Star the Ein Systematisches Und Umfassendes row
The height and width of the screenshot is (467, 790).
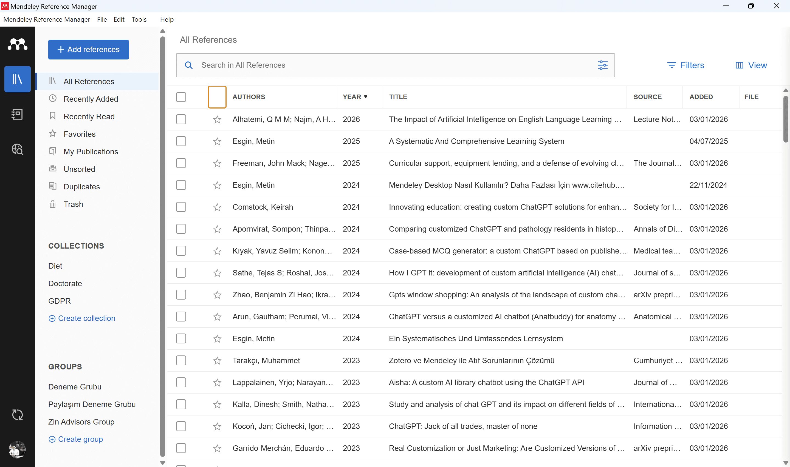click(x=217, y=339)
